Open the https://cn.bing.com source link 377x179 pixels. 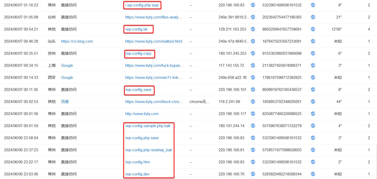pyautogui.click(x=77, y=41)
